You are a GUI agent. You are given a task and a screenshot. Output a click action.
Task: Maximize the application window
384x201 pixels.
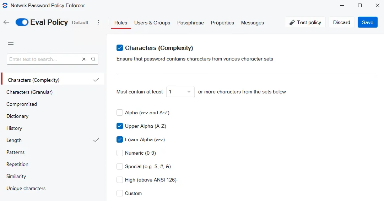coord(360,5)
